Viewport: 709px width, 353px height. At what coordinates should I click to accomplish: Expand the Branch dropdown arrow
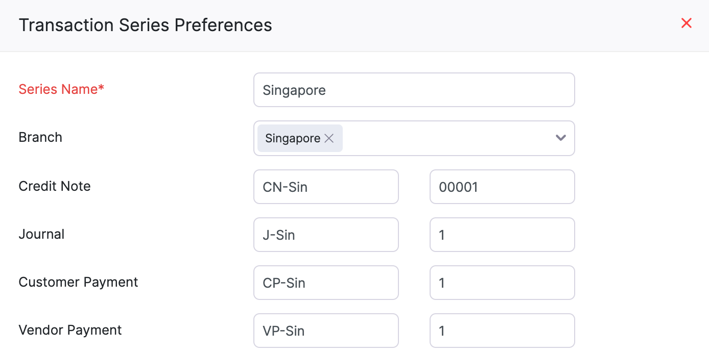pos(560,138)
